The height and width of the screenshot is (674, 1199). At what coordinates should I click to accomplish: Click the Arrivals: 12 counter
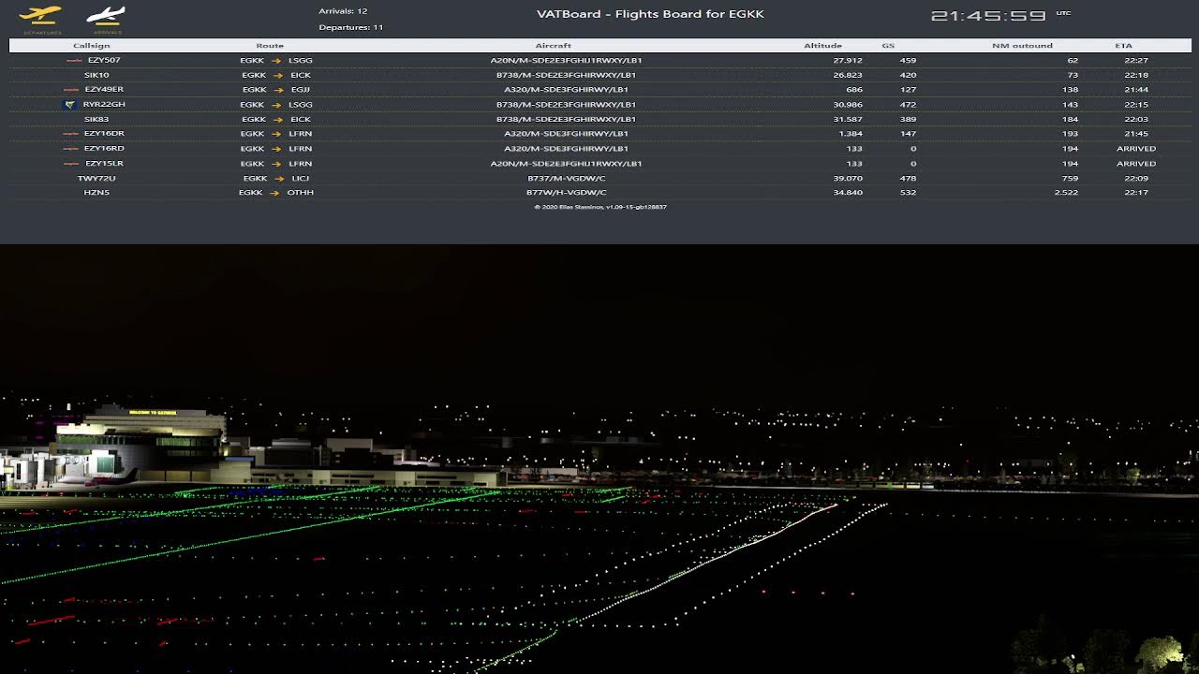click(343, 11)
